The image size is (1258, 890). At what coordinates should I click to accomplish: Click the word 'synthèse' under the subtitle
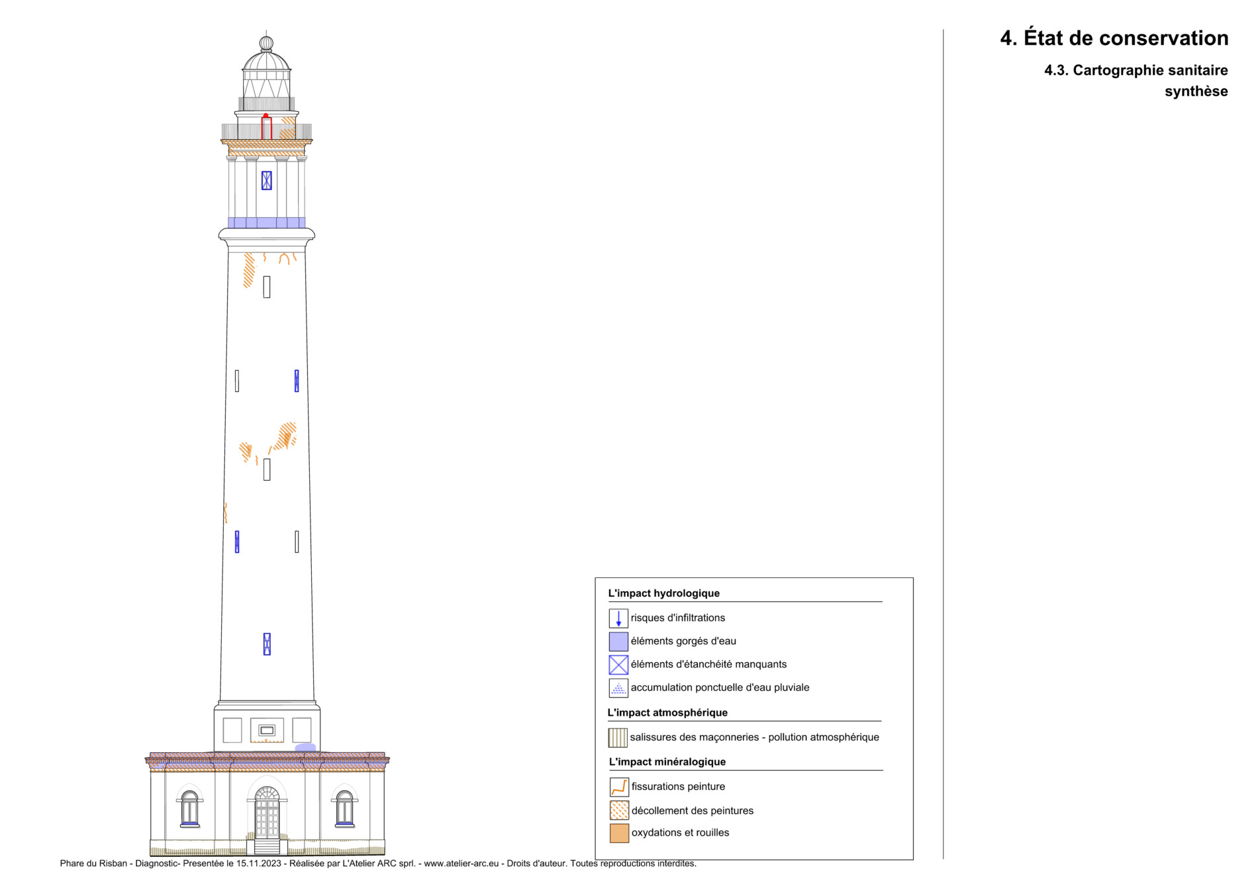tap(1196, 91)
